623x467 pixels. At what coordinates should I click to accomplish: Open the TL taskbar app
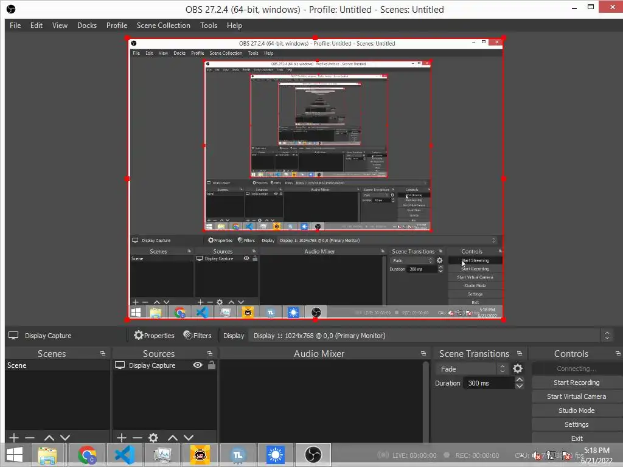(238, 455)
